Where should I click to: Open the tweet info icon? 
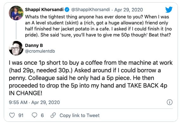(x=170, y=102)
